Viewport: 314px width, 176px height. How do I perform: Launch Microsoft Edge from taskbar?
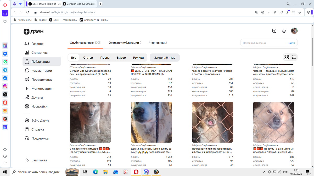96,172
